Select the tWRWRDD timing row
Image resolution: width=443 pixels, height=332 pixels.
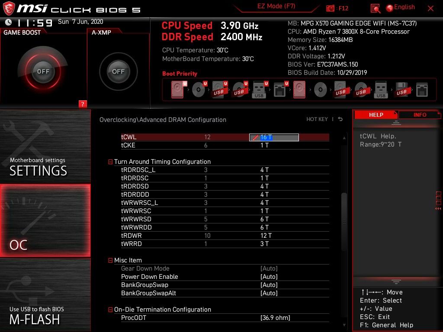coord(225,227)
